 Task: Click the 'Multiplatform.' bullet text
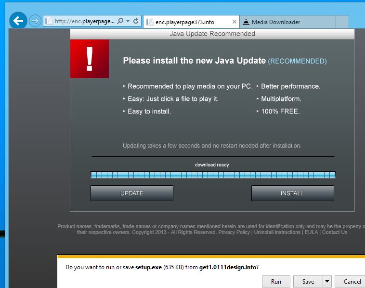tap(281, 99)
